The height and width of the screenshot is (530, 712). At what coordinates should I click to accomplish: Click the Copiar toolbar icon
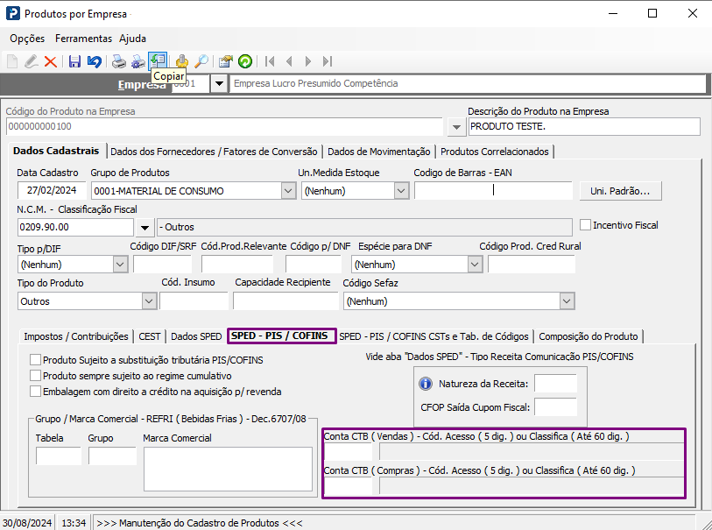click(x=158, y=60)
